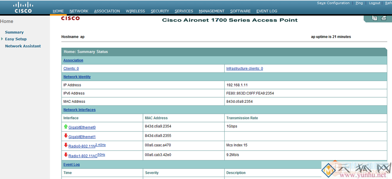Expand the Easy Setup arrow in sidebar
This screenshot has width=392, height=179.
point(2,39)
